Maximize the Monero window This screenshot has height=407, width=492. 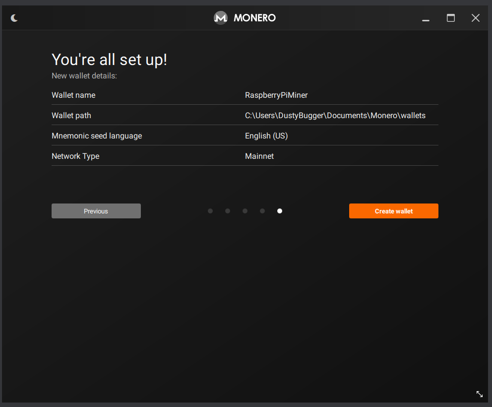[x=451, y=18]
